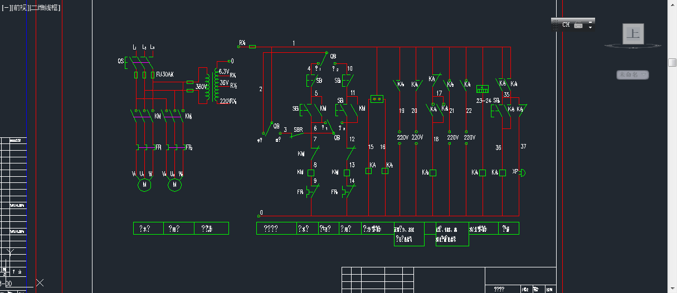Image resolution: width=677 pixels, height=293 pixels.
Task: Open the language bar options arrow
Action: [x=591, y=27]
